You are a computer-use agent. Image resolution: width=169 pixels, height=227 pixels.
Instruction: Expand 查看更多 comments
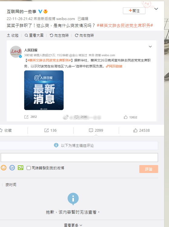pyautogui.click(x=73, y=225)
